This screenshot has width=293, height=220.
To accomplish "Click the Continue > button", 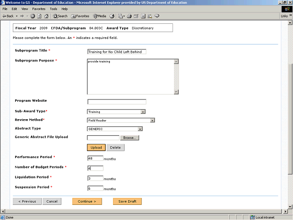I will (87, 201).
